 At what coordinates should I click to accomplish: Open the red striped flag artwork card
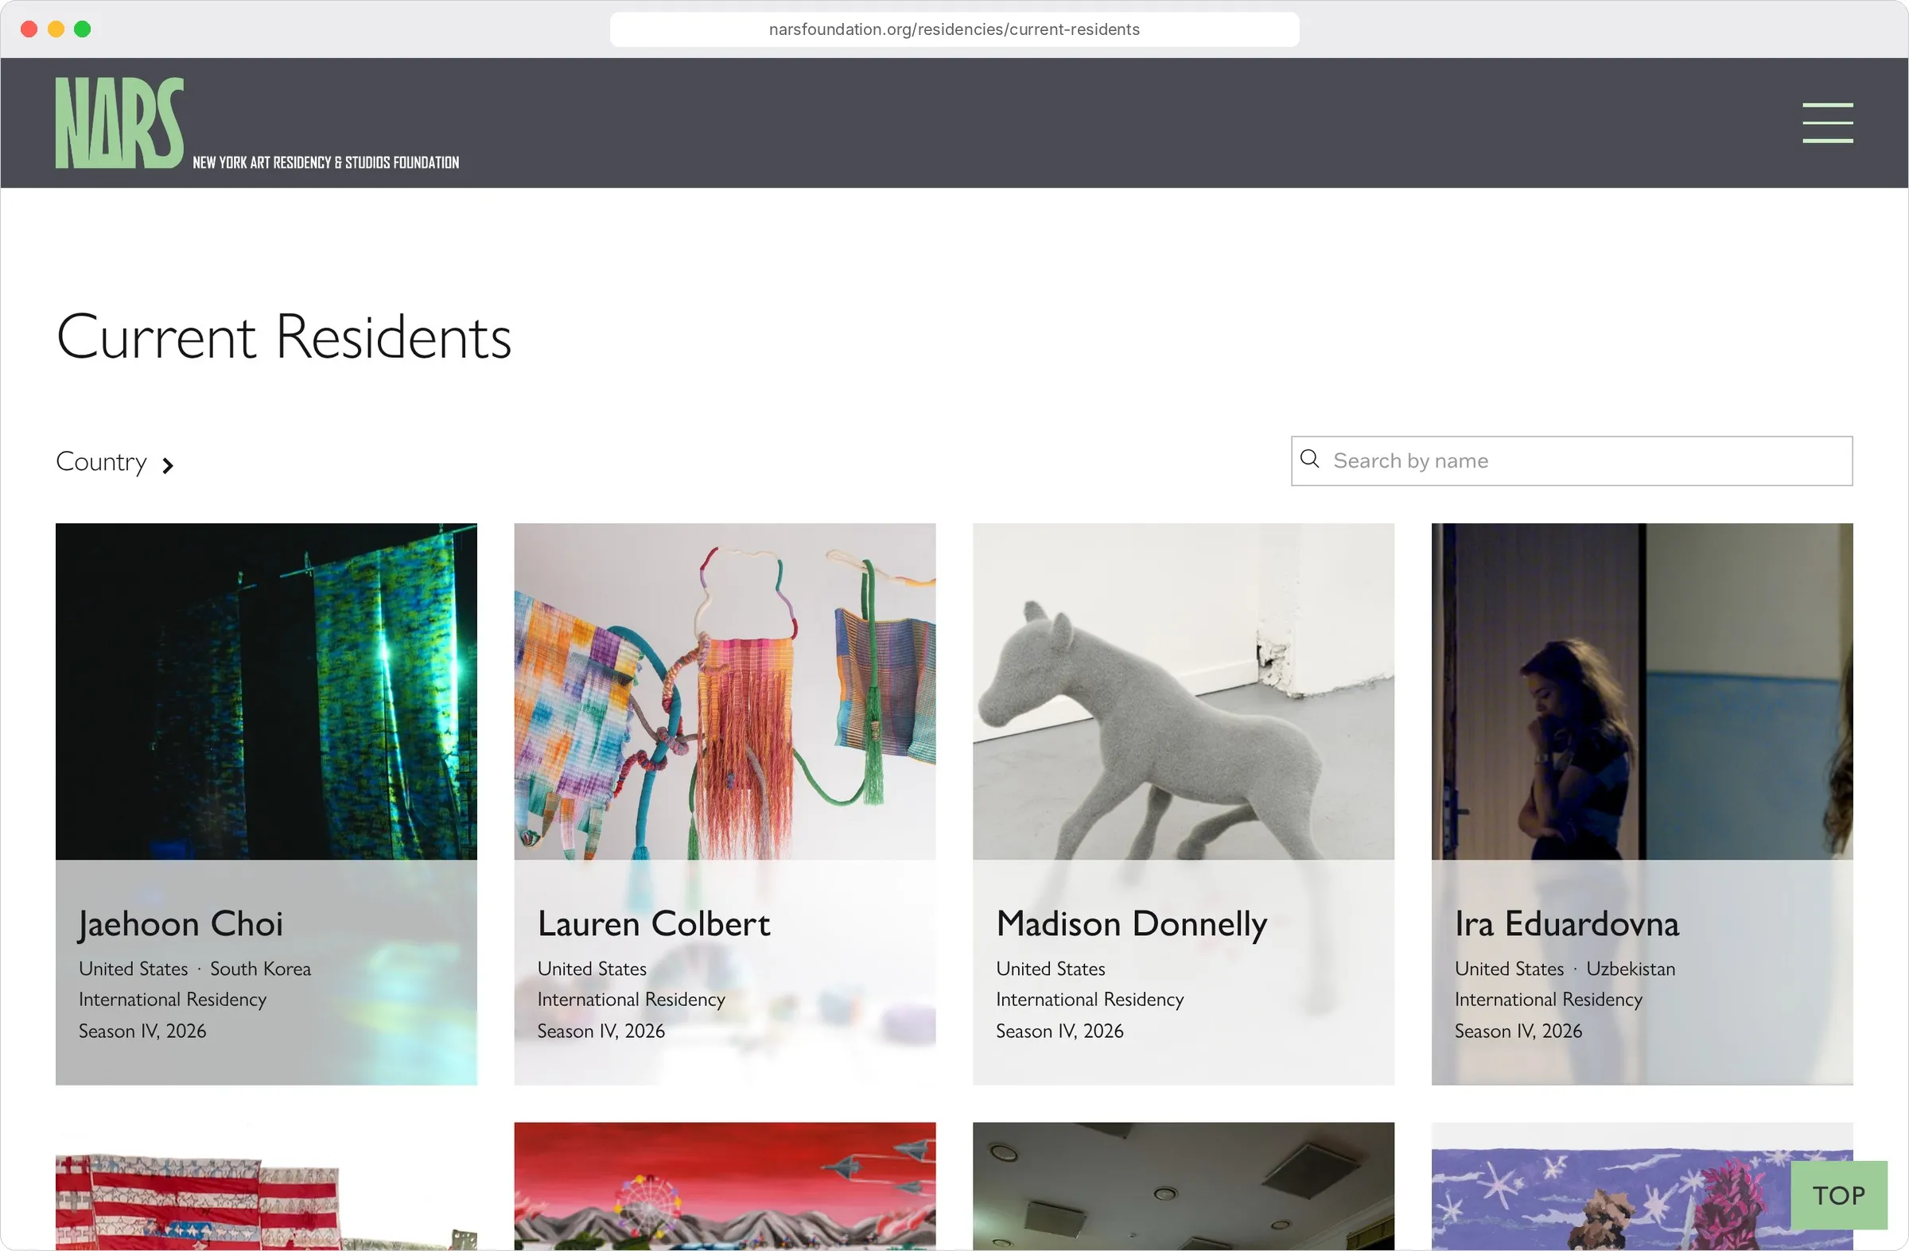coord(266,1187)
